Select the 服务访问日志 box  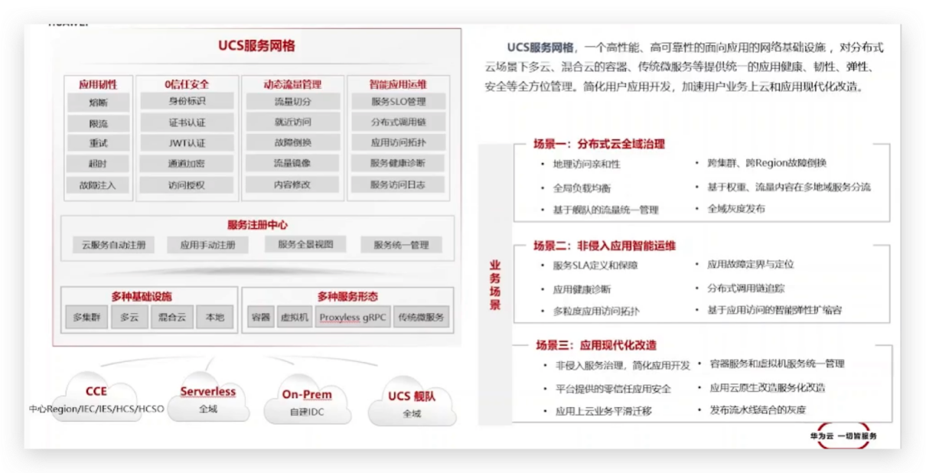398,184
